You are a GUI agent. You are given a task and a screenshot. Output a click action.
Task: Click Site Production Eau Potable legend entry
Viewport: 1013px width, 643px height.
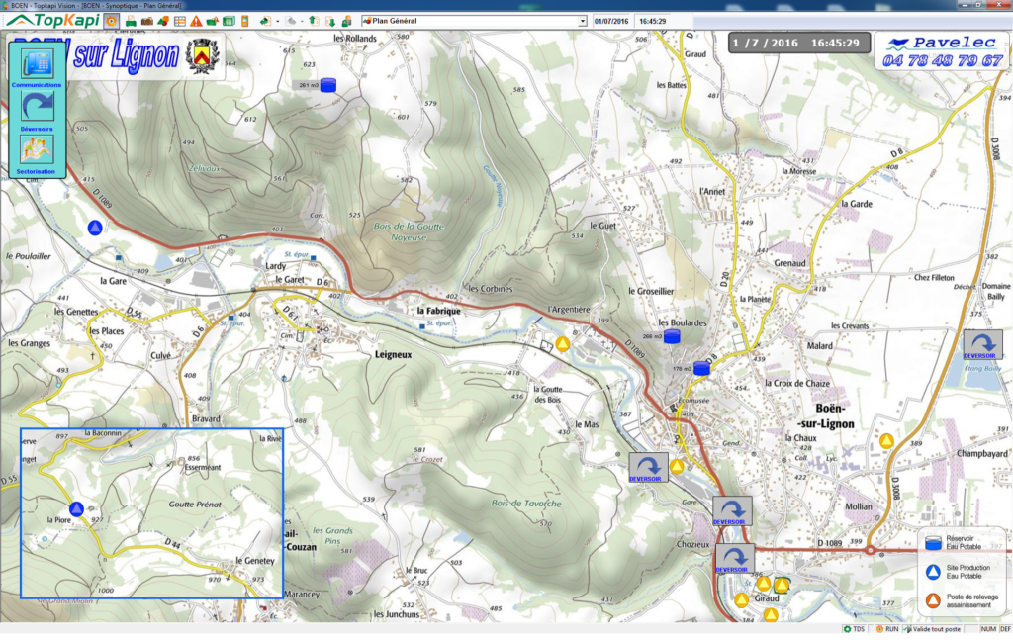(x=958, y=572)
